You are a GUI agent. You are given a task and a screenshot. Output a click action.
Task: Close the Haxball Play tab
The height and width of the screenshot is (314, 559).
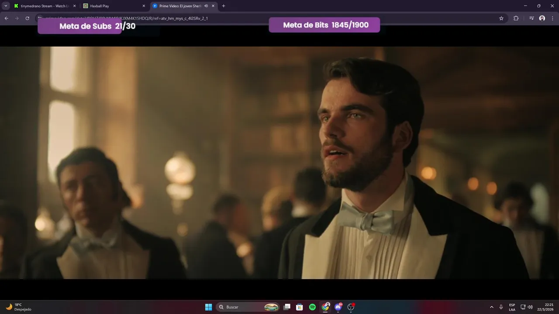pyautogui.click(x=144, y=6)
